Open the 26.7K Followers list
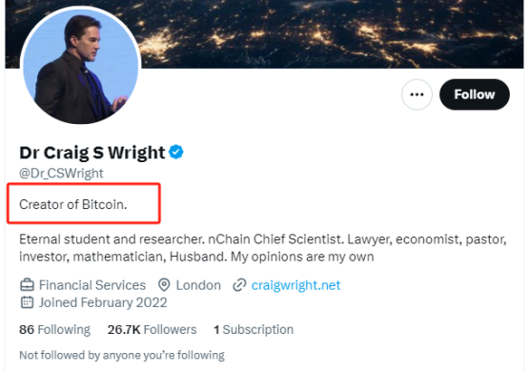The width and height of the screenshot is (528, 372). [x=152, y=329]
